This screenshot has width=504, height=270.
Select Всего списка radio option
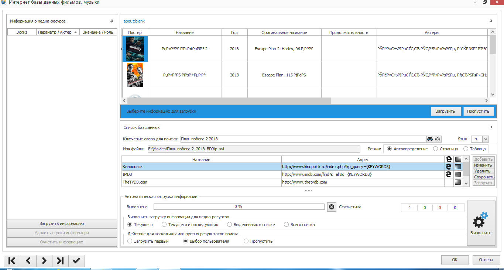pyautogui.click(x=287, y=225)
